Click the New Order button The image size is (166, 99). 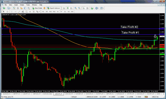click(x=37, y=8)
